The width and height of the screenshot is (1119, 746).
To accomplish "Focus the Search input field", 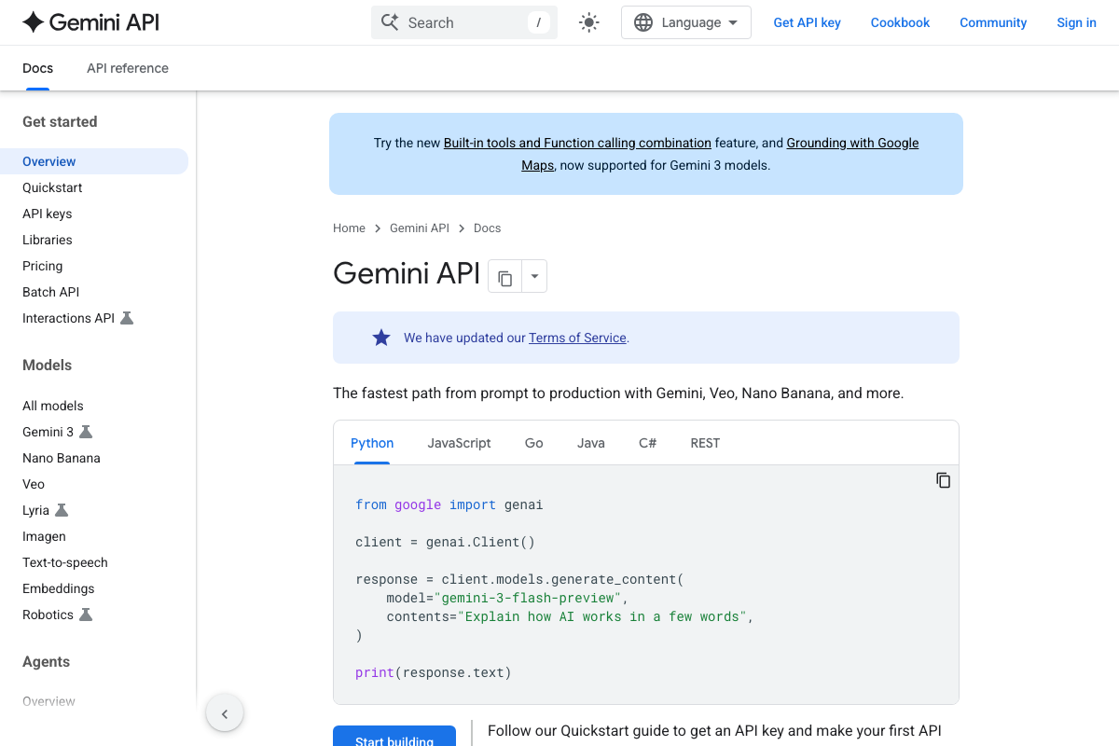I will (x=464, y=22).
